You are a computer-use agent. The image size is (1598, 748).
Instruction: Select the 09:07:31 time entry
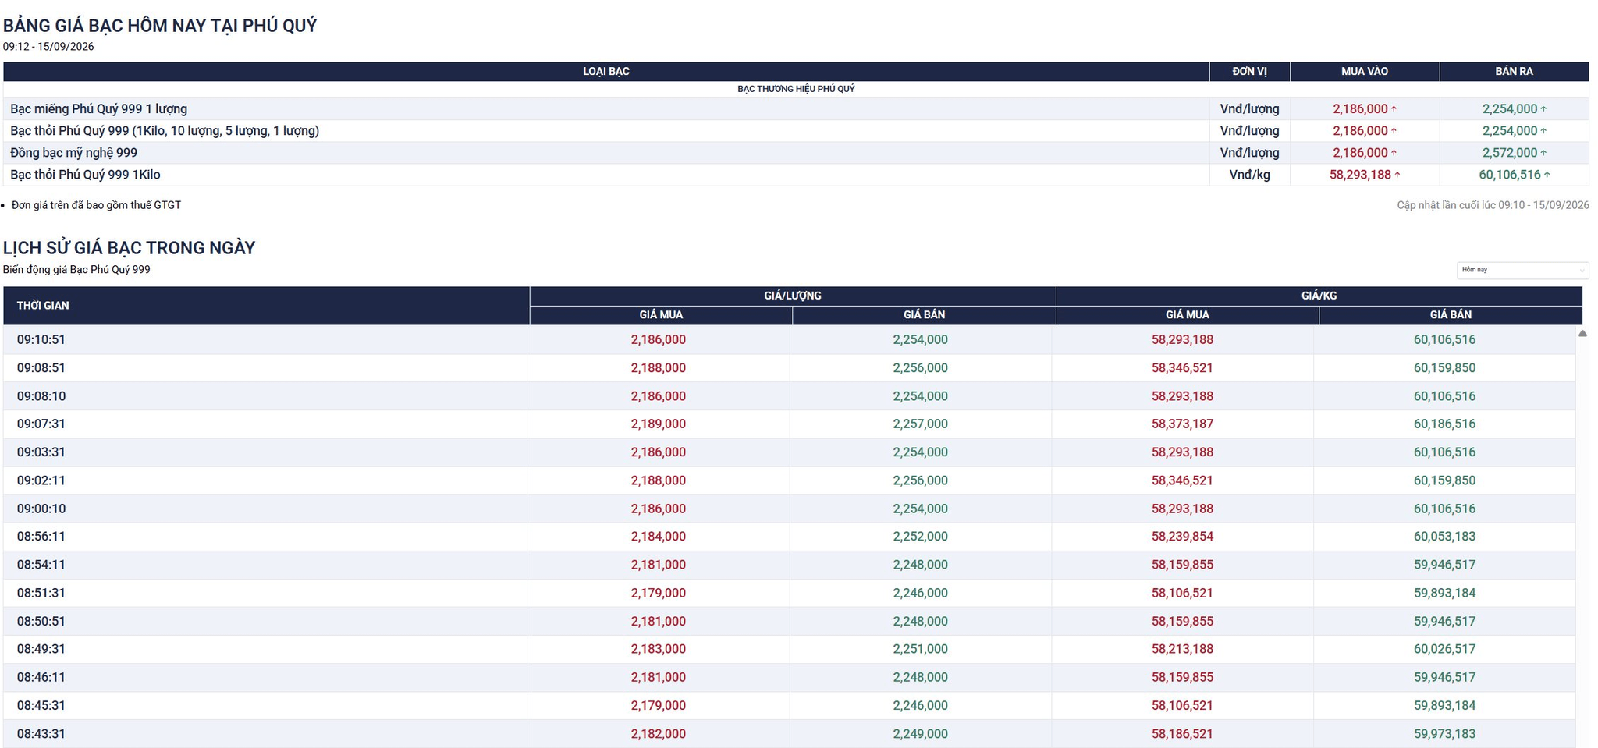coord(41,424)
